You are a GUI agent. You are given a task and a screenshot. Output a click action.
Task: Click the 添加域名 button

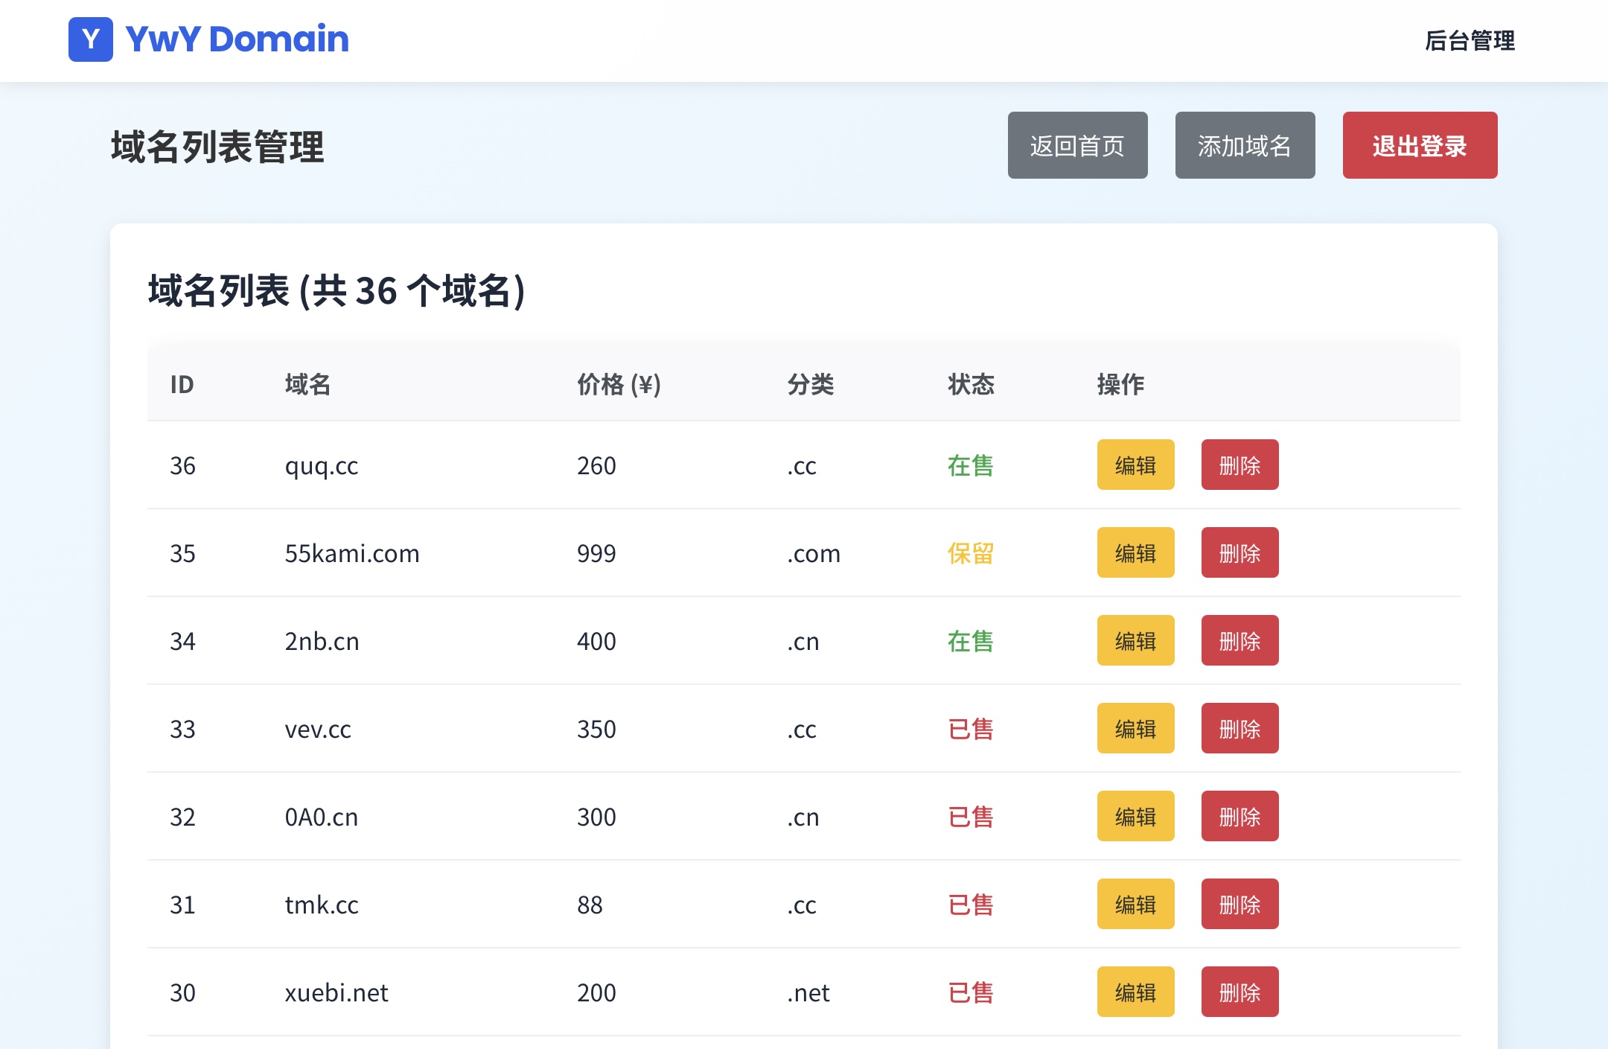(1245, 145)
